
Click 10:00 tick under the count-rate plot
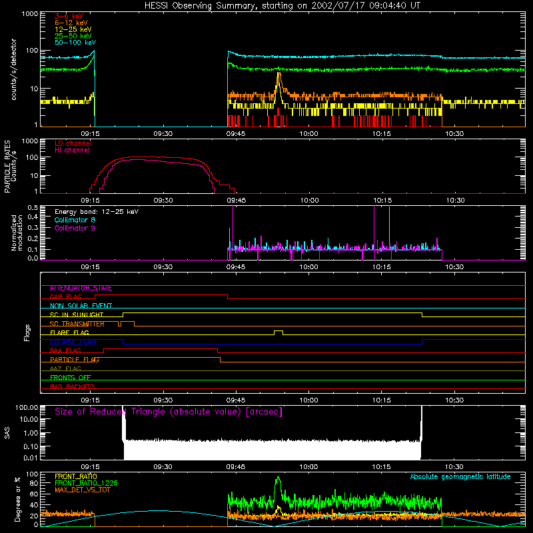308,134
